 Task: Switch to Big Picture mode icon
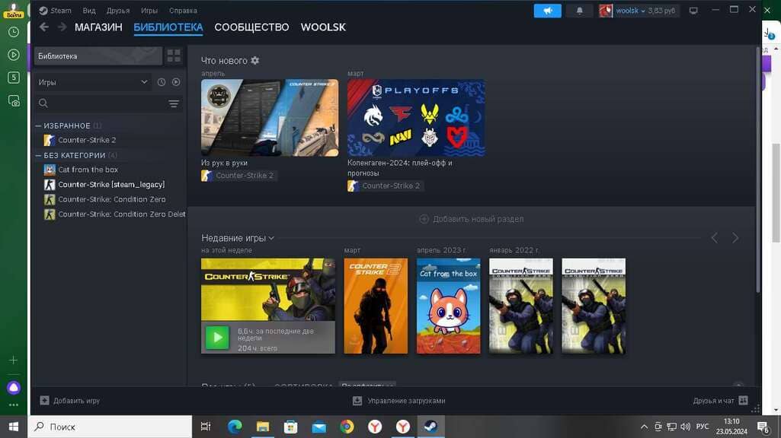(693, 11)
